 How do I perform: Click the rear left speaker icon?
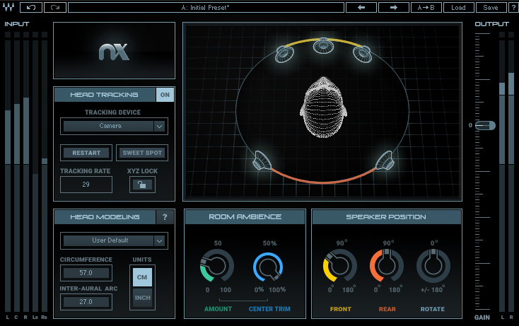tap(262, 161)
